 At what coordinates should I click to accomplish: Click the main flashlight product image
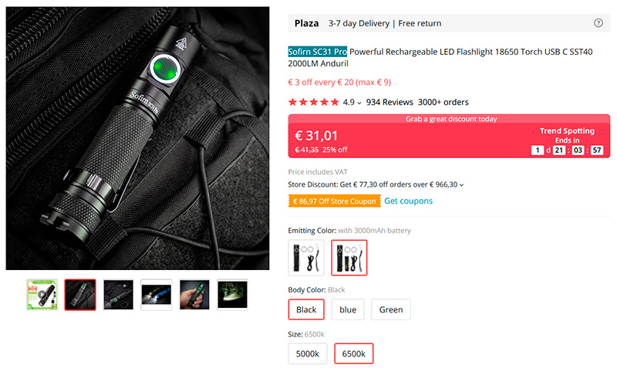click(x=137, y=139)
